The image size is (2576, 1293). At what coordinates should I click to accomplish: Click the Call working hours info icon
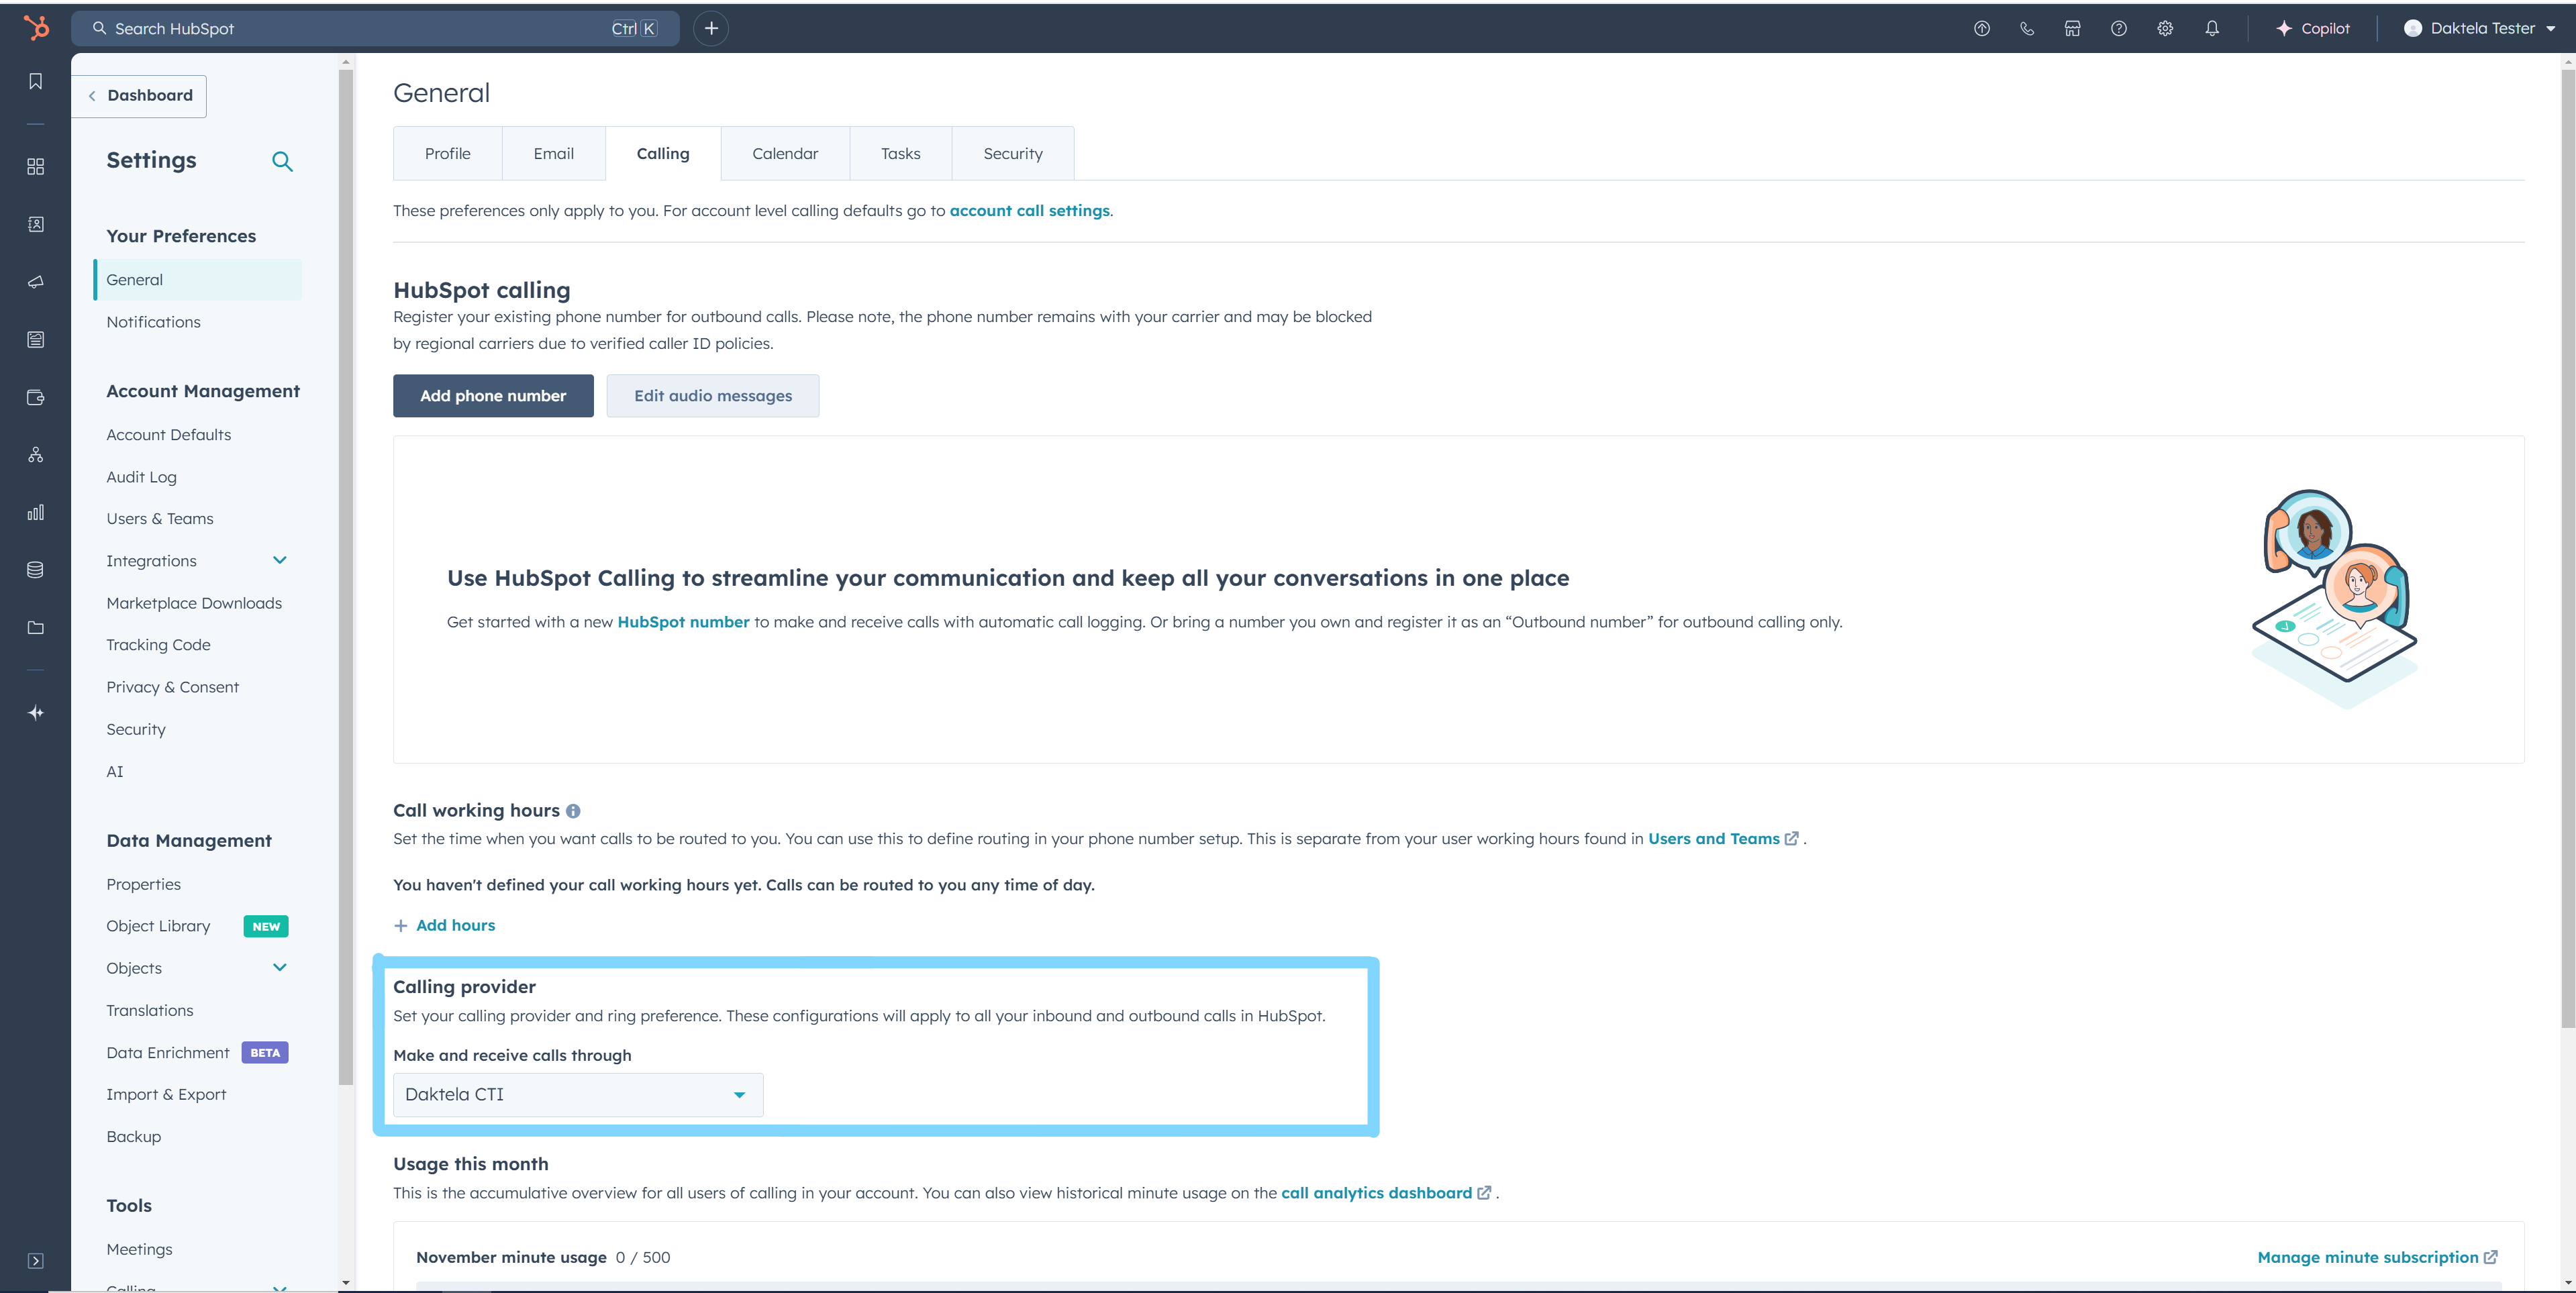[573, 811]
